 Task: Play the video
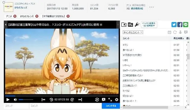coord(8,100)
